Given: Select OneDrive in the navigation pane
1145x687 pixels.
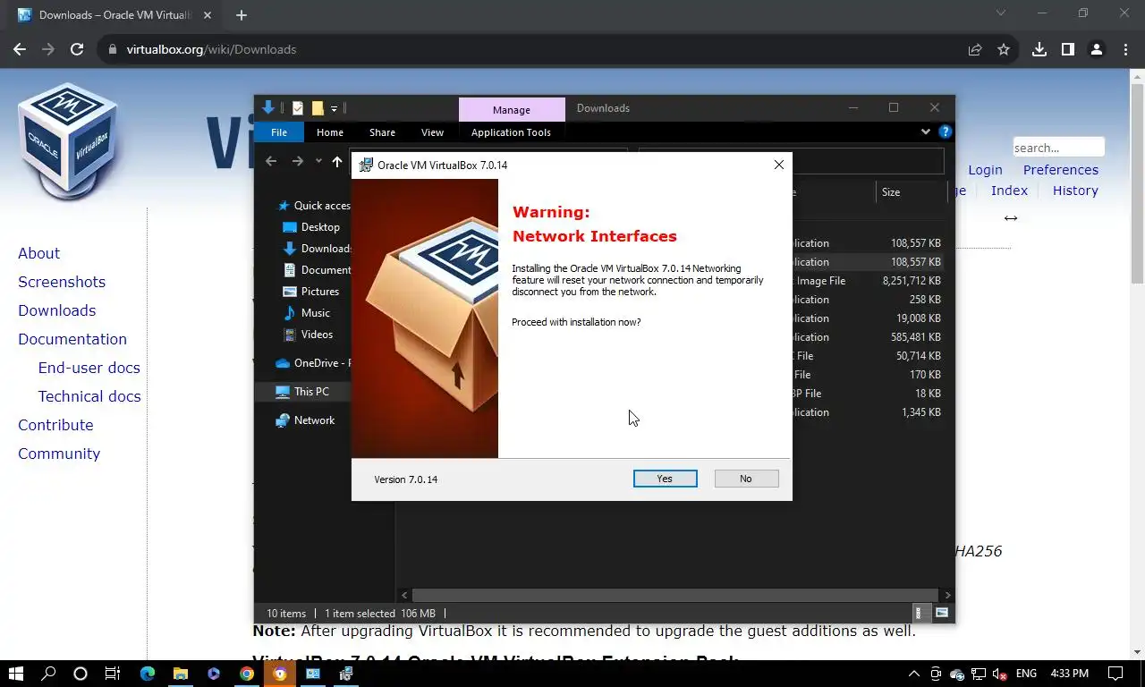Looking at the screenshot, I should (312, 363).
